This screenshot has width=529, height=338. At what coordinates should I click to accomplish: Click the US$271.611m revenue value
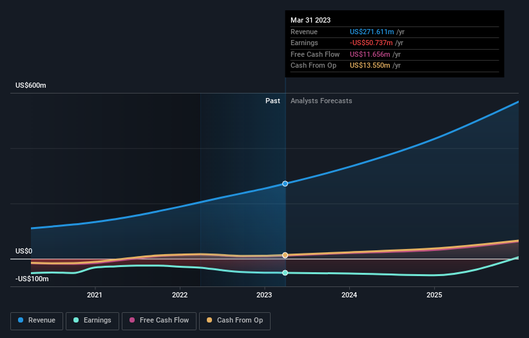pyautogui.click(x=372, y=32)
